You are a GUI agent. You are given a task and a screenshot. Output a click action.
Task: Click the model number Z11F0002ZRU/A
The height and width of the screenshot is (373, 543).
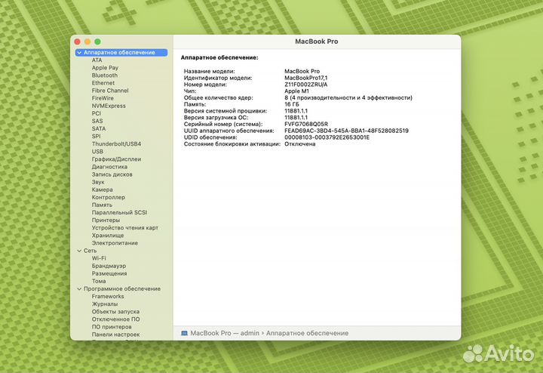click(x=305, y=85)
